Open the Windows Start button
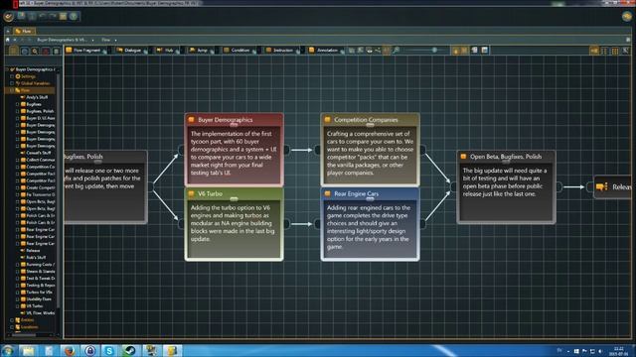The image size is (636, 357). [7, 350]
